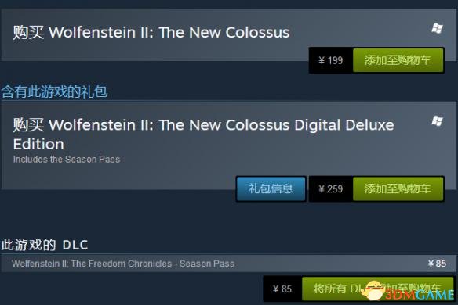Add the ¥259 Digital Deluxe Edition to cart
This screenshot has width=458, height=305.
pos(398,188)
